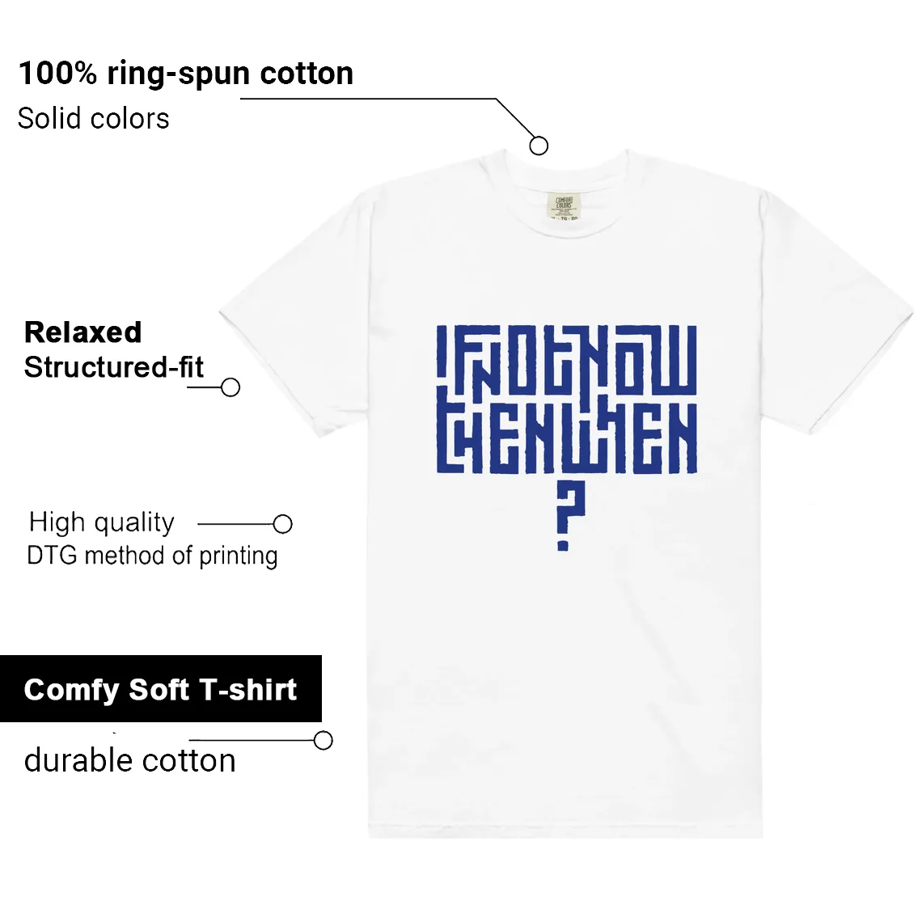Click the durable cotton caption
The height and width of the screenshot is (922, 922).
pos(130,760)
